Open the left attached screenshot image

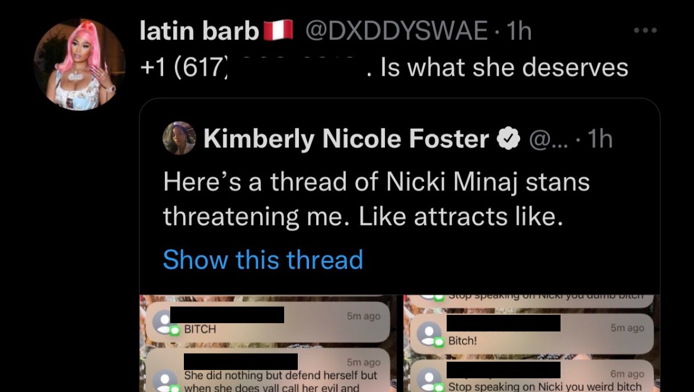tap(268, 343)
